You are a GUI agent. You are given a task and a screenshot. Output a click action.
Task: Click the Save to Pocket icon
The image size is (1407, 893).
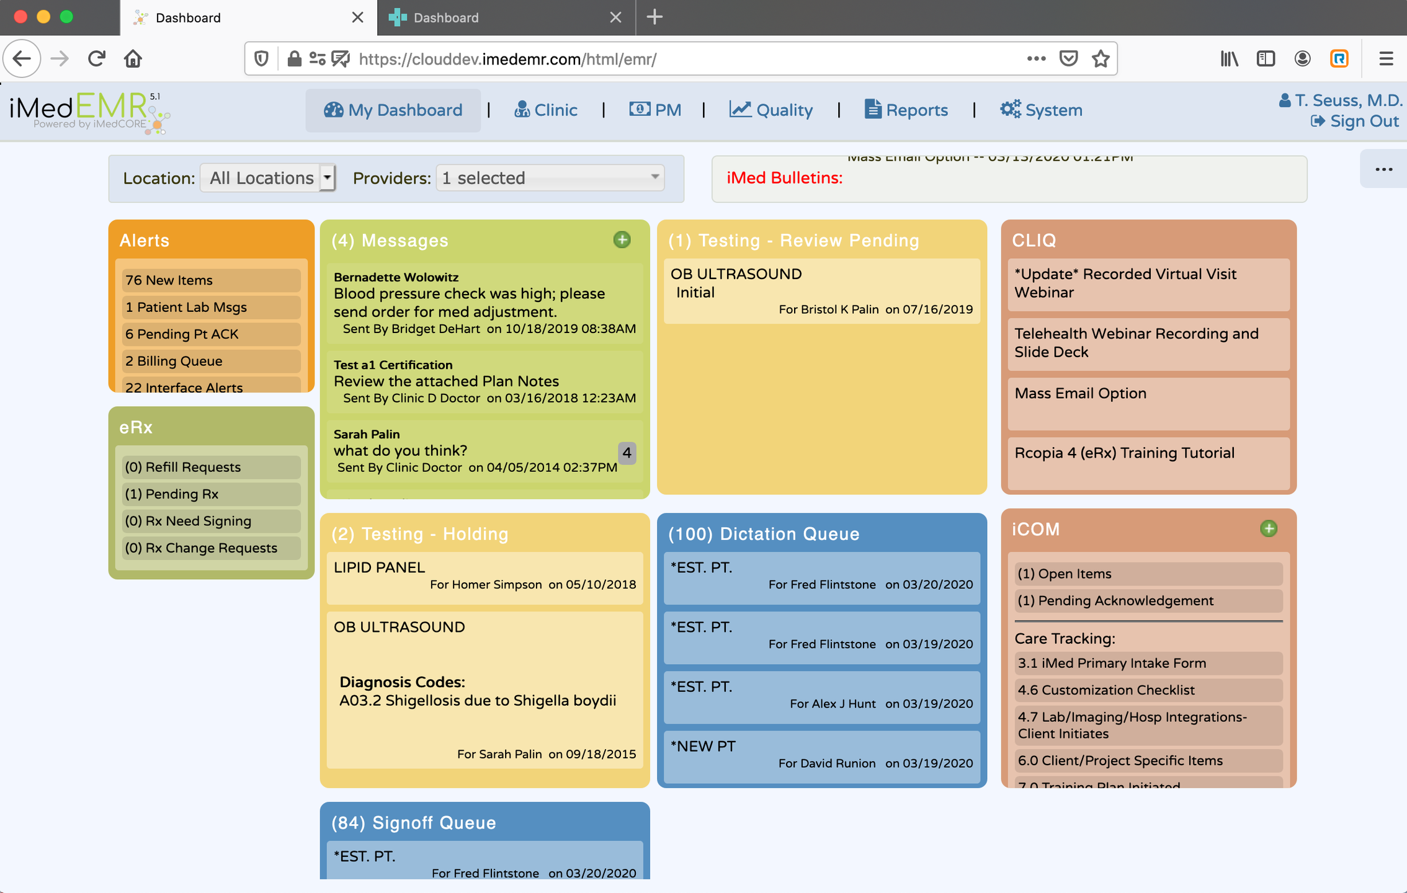(x=1068, y=59)
